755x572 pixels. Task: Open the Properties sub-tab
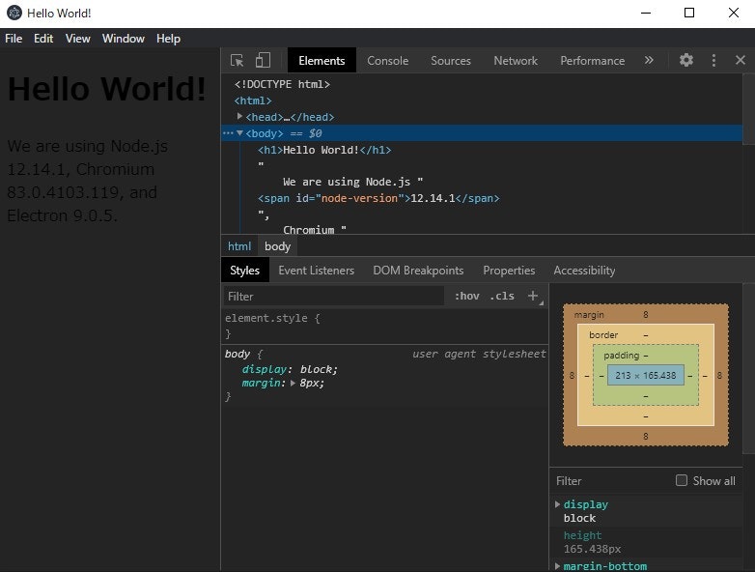click(x=509, y=271)
